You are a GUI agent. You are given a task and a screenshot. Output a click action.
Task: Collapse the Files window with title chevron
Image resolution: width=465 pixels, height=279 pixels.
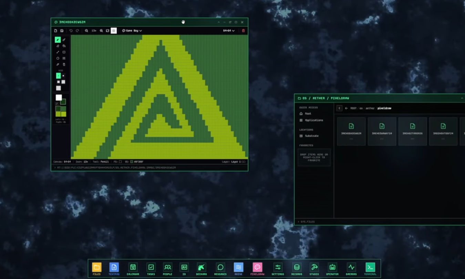tap(462, 98)
